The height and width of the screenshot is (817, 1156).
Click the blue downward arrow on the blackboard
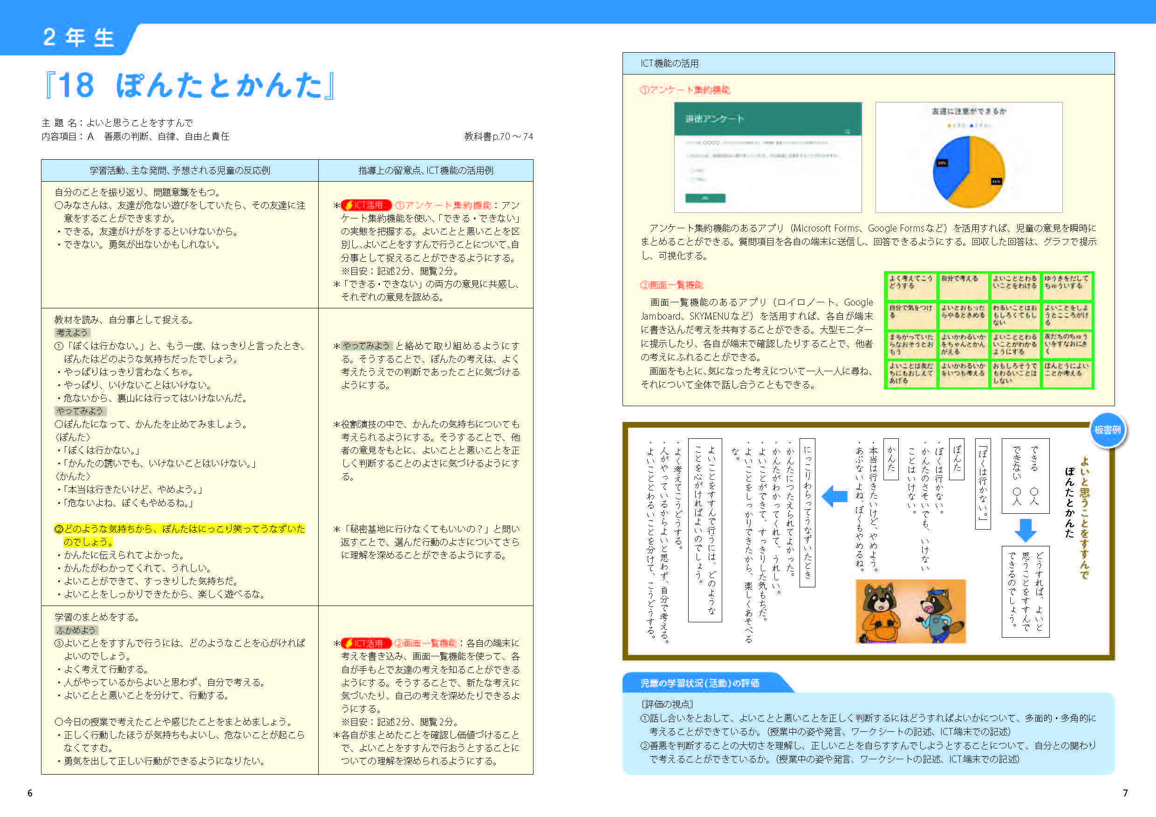click(1025, 530)
